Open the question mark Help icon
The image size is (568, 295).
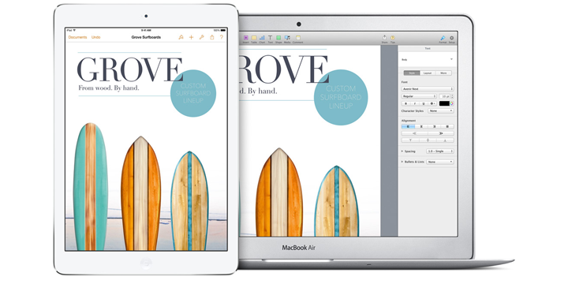click(x=222, y=37)
